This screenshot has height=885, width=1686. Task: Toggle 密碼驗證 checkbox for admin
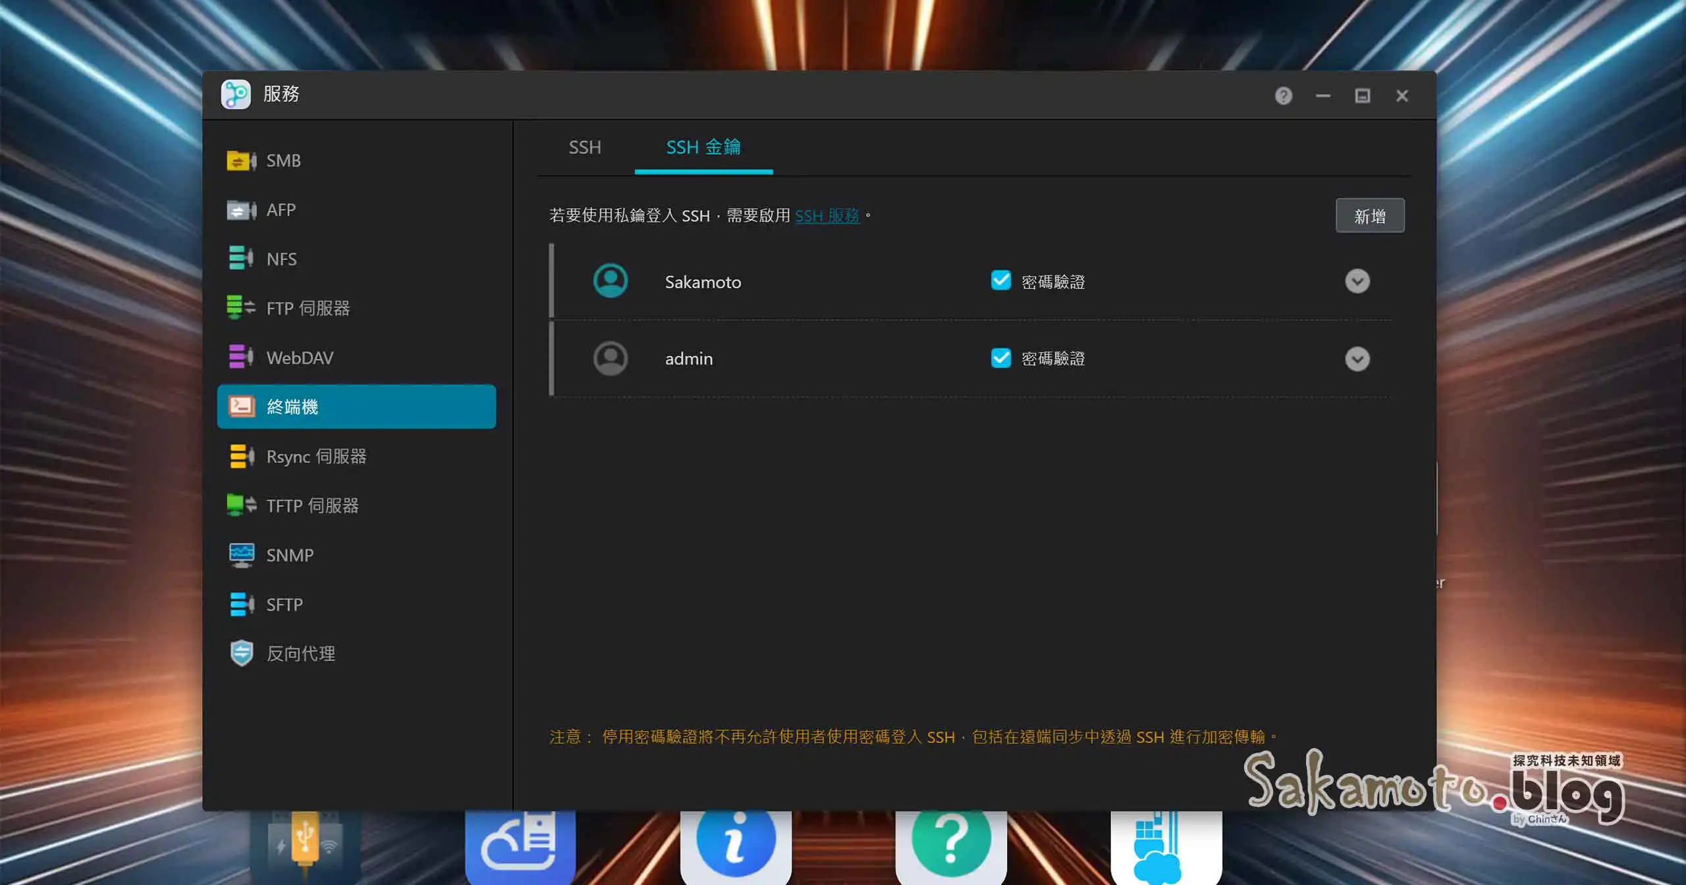click(x=1000, y=358)
